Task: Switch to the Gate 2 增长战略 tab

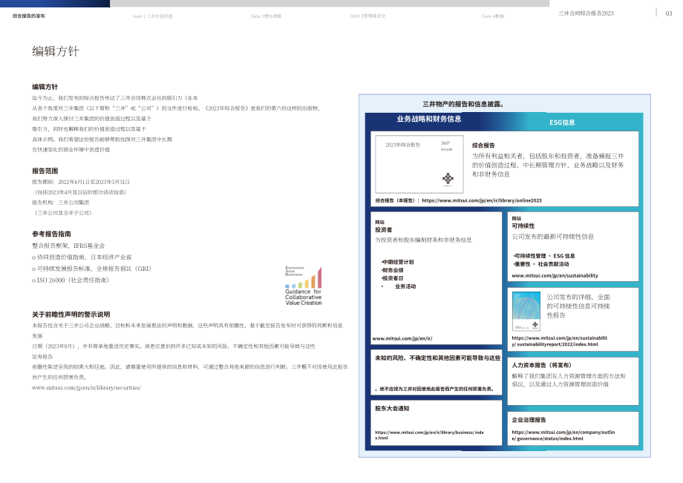Action: click(266, 16)
